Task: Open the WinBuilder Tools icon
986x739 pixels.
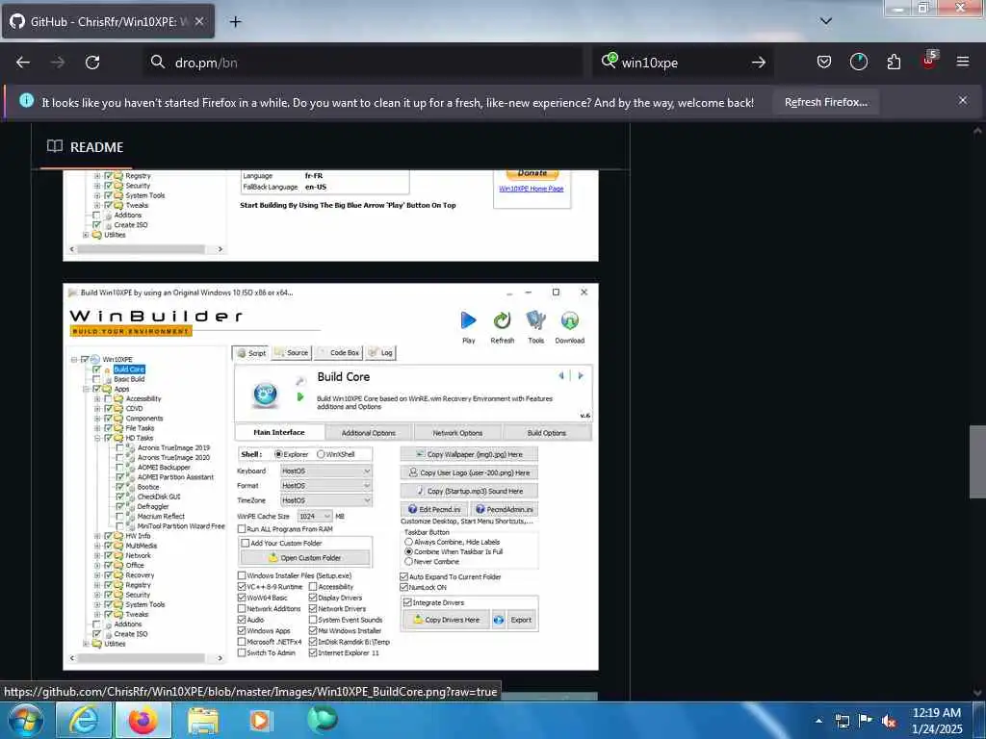Action: (x=535, y=326)
